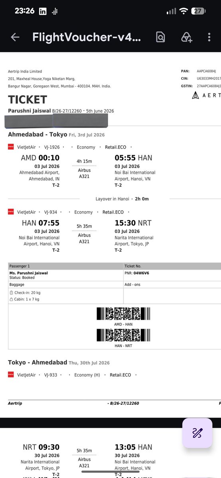Tap the Tokyo - Ahmedabad route heading

pyautogui.click(x=37, y=362)
